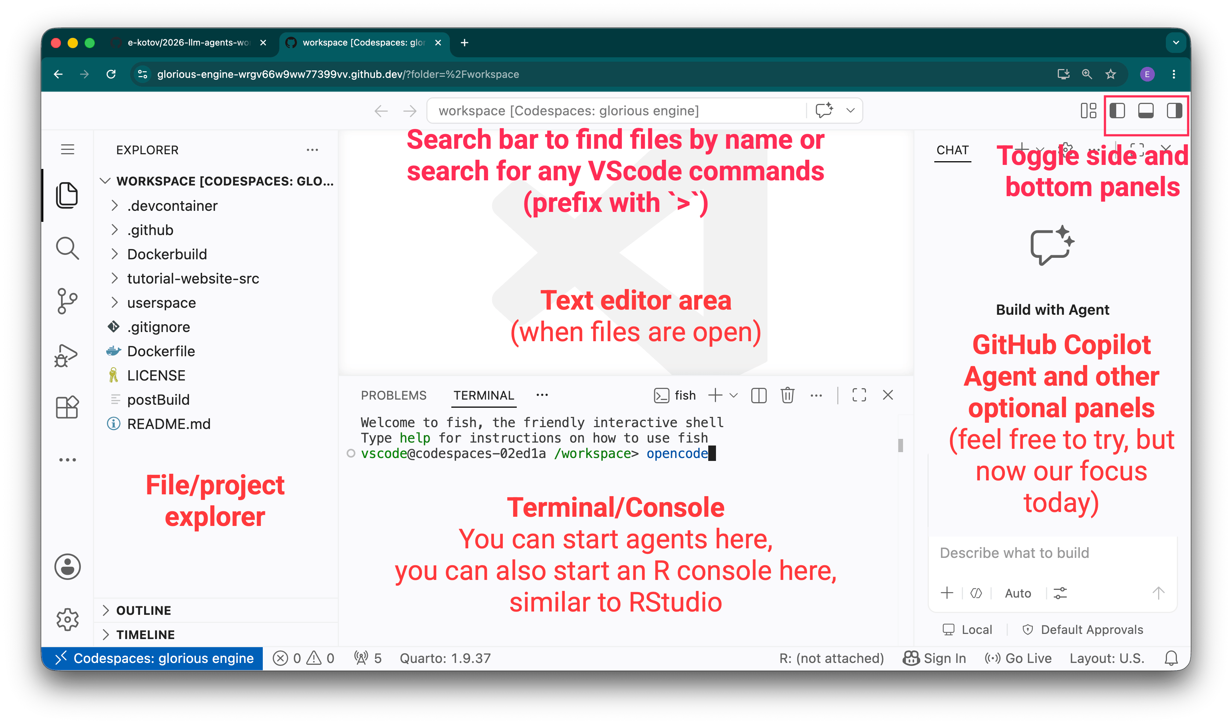Send the chat message with arrow icon
The width and height of the screenshot is (1232, 725).
(x=1158, y=593)
